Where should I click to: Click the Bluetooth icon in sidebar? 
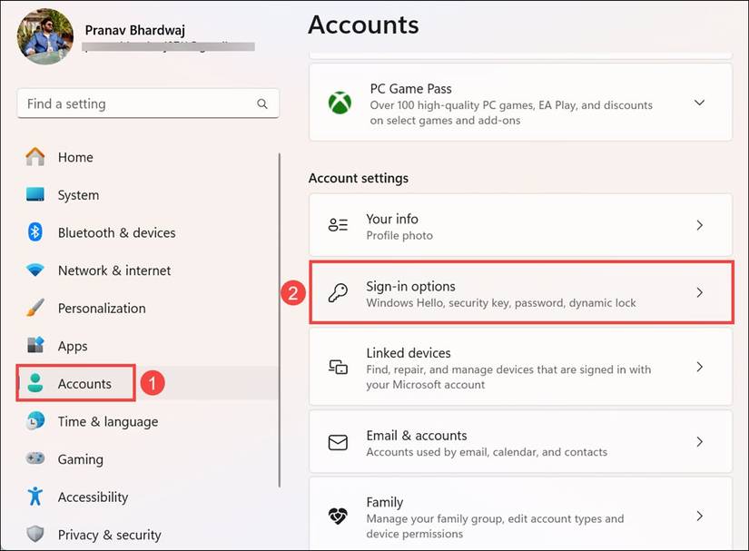[34, 232]
